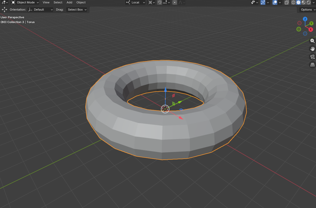Image resolution: width=316 pixels, height=208 pixels.
Task: Toggle snapping magnet icon
Action: [x=159, y=2]
